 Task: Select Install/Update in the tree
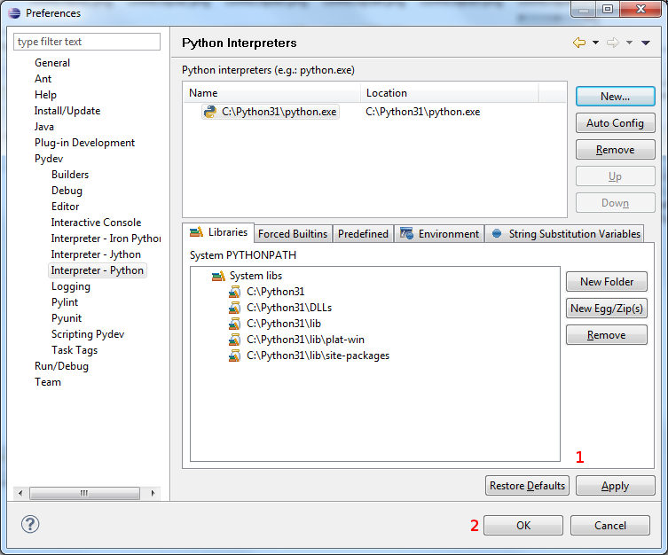67,111
